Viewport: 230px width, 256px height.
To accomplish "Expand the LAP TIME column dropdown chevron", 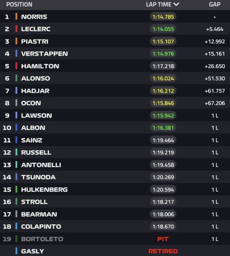I will 176,5.
